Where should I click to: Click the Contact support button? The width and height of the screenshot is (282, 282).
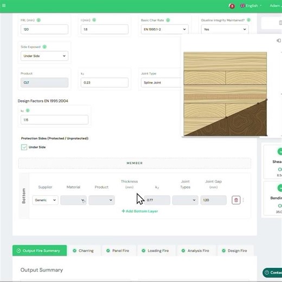(x=273, y=272)
